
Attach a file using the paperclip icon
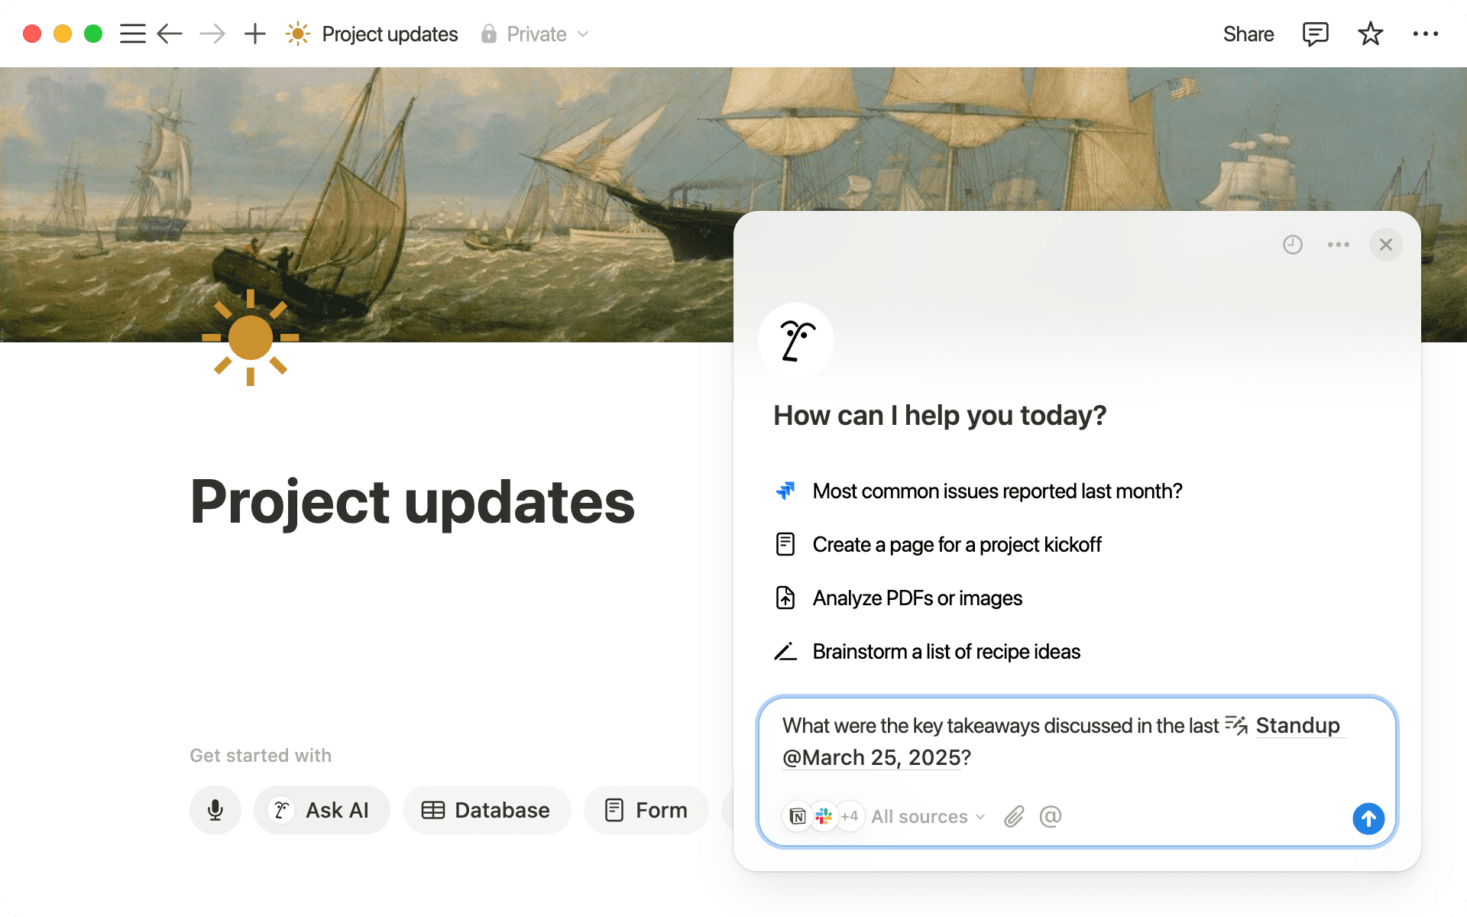pyautogui.click(x=1013, y=816)
